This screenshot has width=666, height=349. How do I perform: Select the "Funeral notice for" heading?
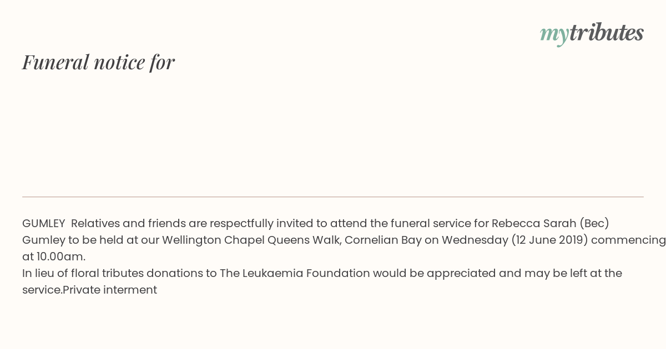coord(98,62)
